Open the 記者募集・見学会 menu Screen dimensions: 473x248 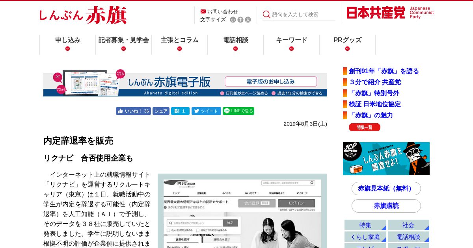124,40
